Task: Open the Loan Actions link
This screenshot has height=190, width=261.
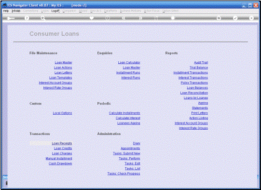Action: (x=63, y=68)
